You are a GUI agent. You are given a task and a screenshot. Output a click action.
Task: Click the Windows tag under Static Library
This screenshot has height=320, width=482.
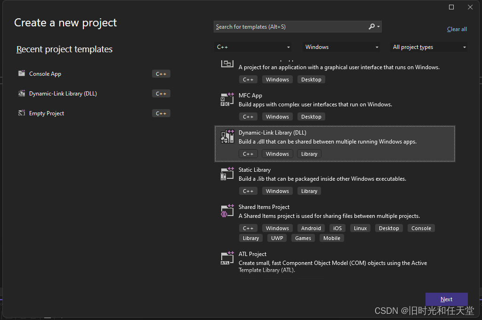pyautogui.click(x=277, y=191)
